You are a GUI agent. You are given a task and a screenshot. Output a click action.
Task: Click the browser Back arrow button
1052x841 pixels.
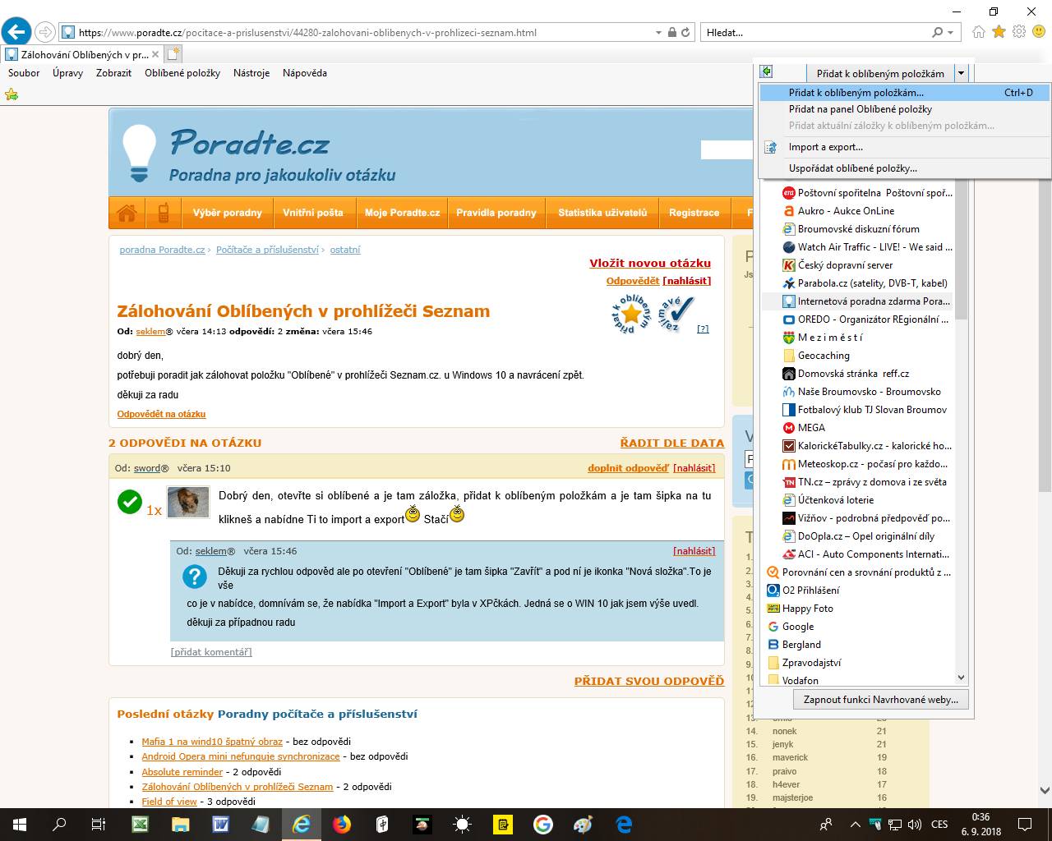[16, 32]
